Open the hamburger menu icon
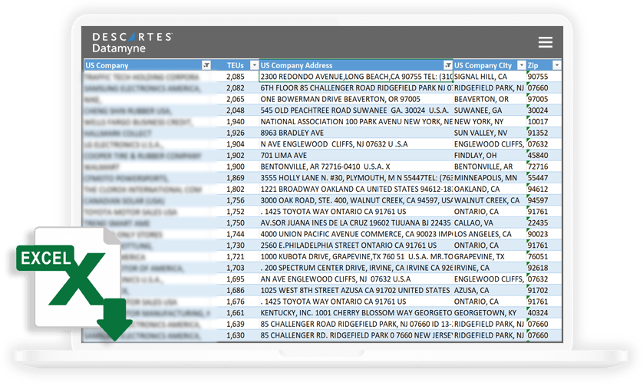Image resolution: width=643 pixels, height=389 pixels. click(545, 42)
